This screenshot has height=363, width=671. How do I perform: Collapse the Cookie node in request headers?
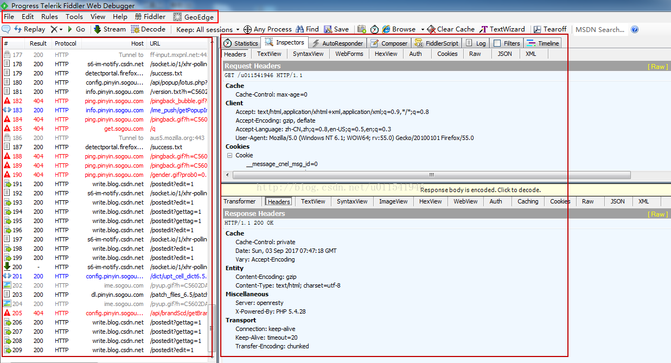point(229,155)
